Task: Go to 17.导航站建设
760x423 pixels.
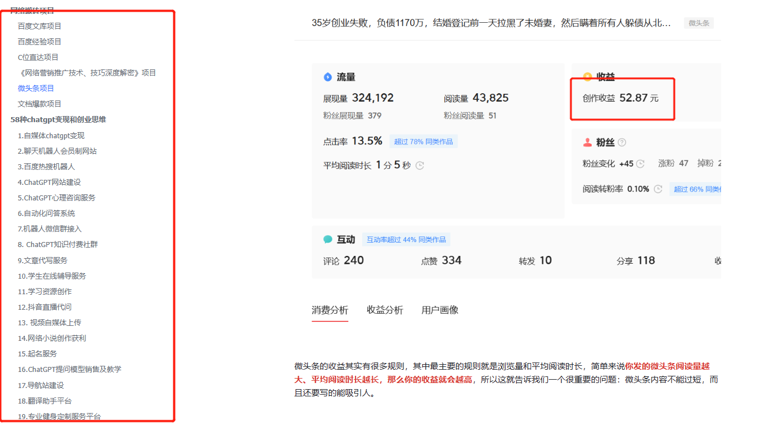Action: (x=41, y=385)
